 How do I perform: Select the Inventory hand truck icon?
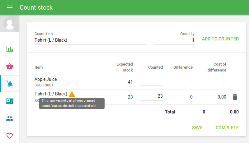point(10,84)
